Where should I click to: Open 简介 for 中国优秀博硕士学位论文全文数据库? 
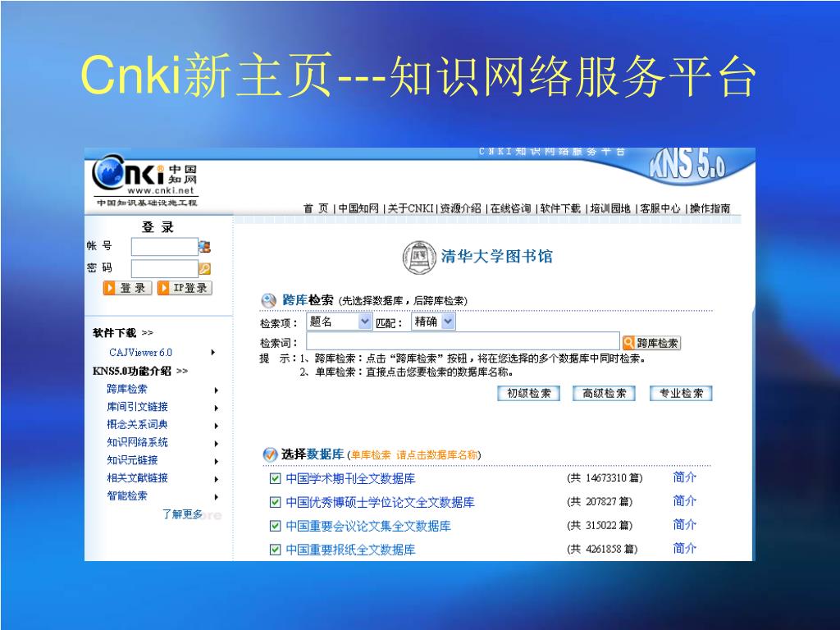(685, 501)
